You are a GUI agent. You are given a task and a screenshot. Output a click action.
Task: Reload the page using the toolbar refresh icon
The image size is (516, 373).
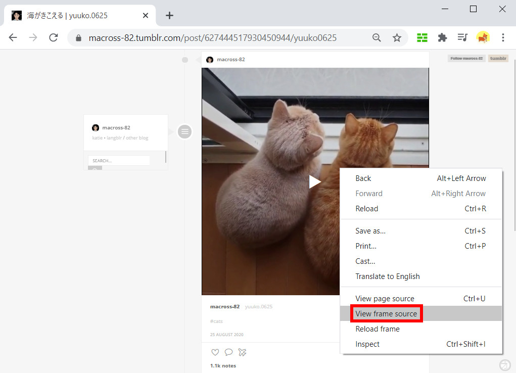point(53,38)
